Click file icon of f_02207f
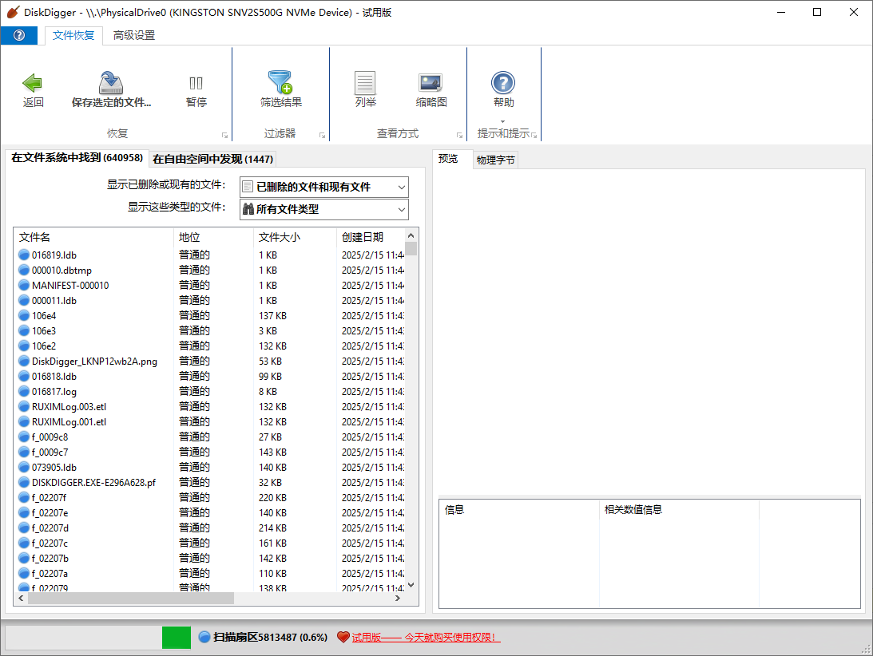 pos(24,497)
